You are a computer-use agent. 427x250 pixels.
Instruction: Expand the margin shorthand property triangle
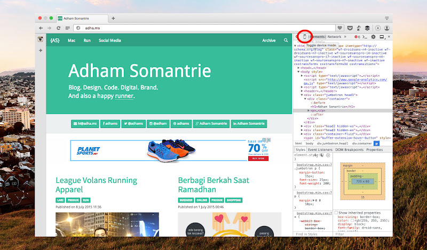[313, 200]
